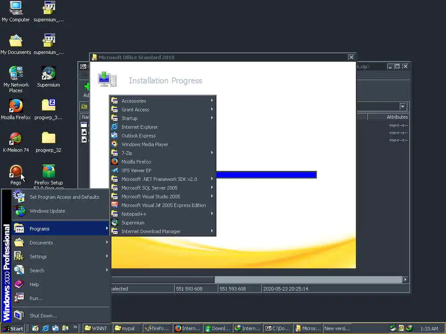Click Internet Explorer quick launch icon

45,328
